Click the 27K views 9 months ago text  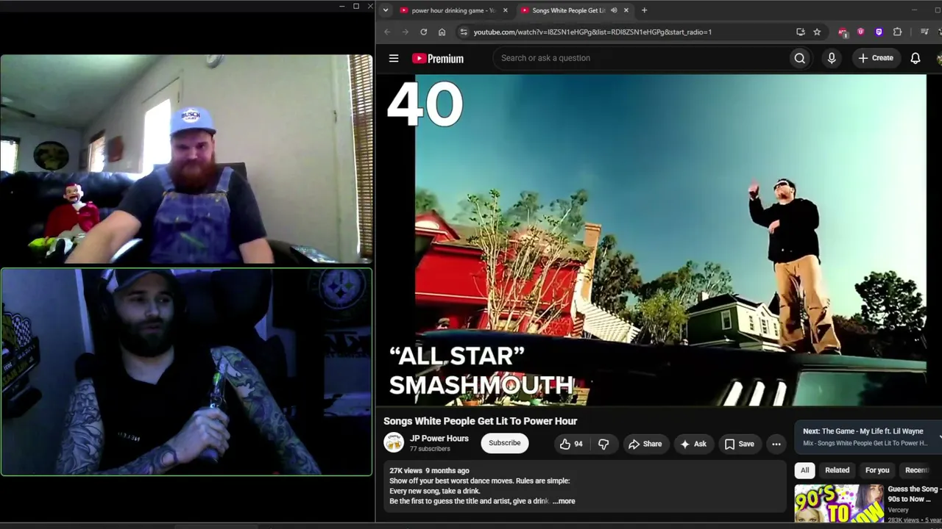point(429,470)
